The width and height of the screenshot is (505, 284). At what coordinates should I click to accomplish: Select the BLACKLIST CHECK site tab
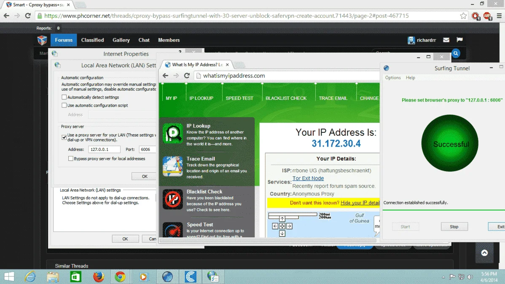pos(286,98)
